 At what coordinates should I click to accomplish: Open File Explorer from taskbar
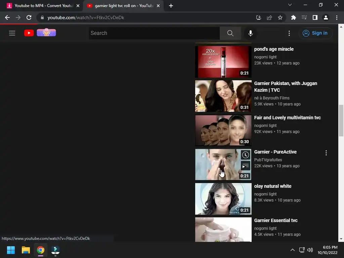tap(26, 250)
